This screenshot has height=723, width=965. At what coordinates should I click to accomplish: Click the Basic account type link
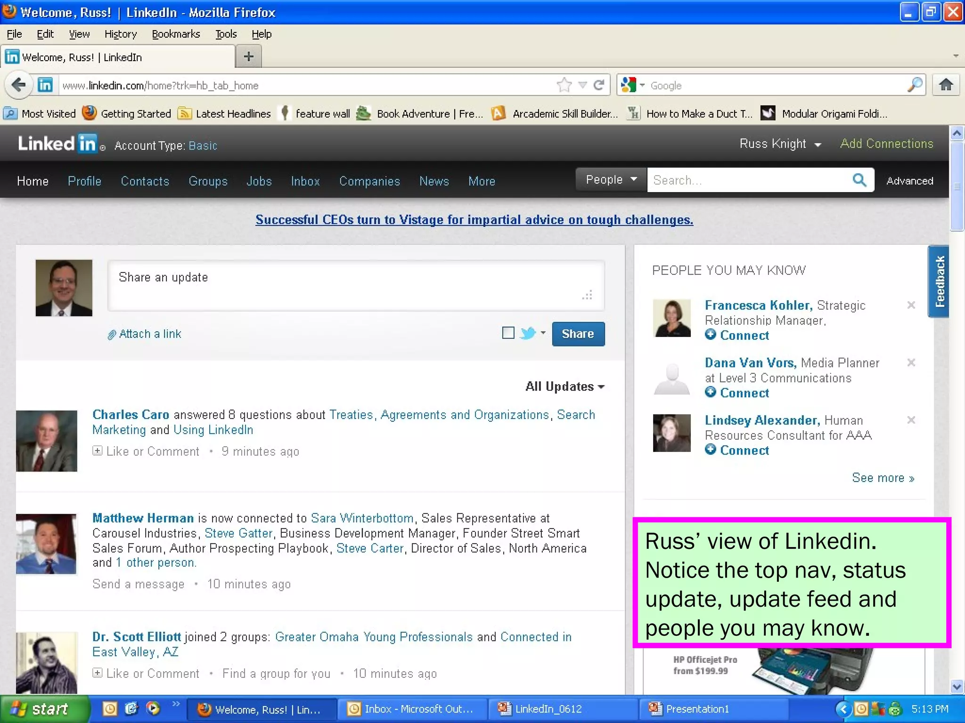pyautogui.click(x=203, y=145)
